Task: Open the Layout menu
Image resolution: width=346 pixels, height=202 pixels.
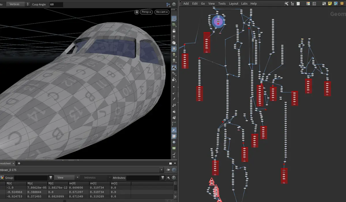Action: tap(234, 4)
